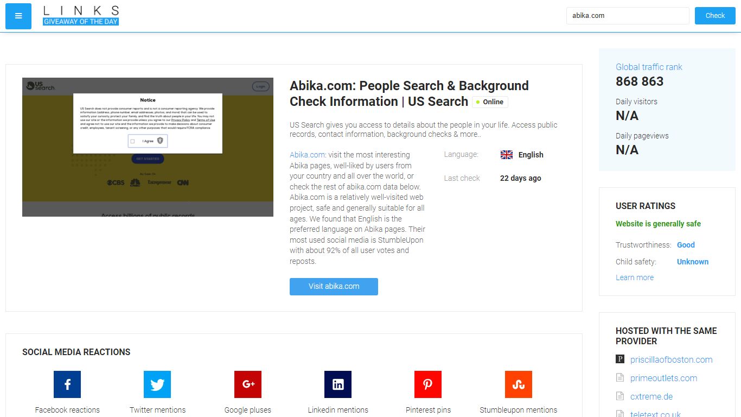
Task: Click the Linkedin mentions label
Action: pos(338,410)
